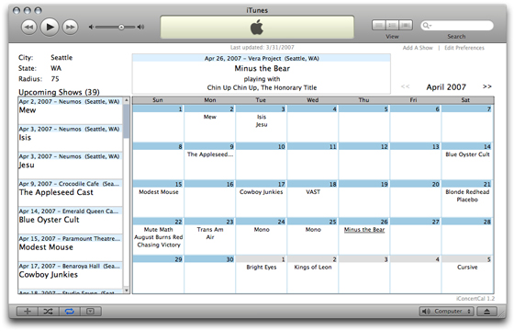
Task: Click Placebo on April 21
Action: (x=467, y=200)
